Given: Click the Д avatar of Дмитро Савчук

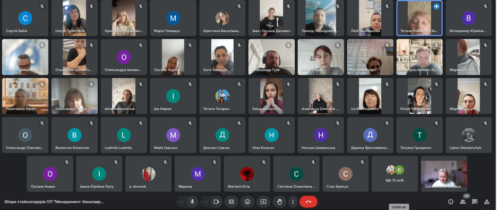Looking at the screenshot, I should click(222, 135).
